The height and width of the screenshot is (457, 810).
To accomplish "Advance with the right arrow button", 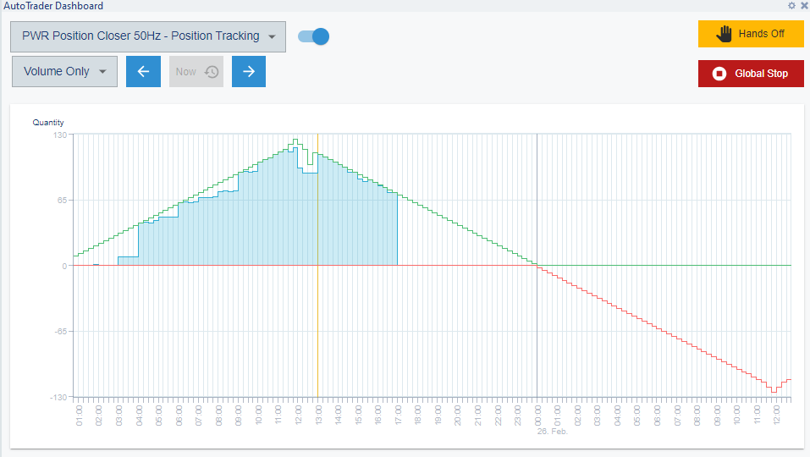I will (249, 72).
